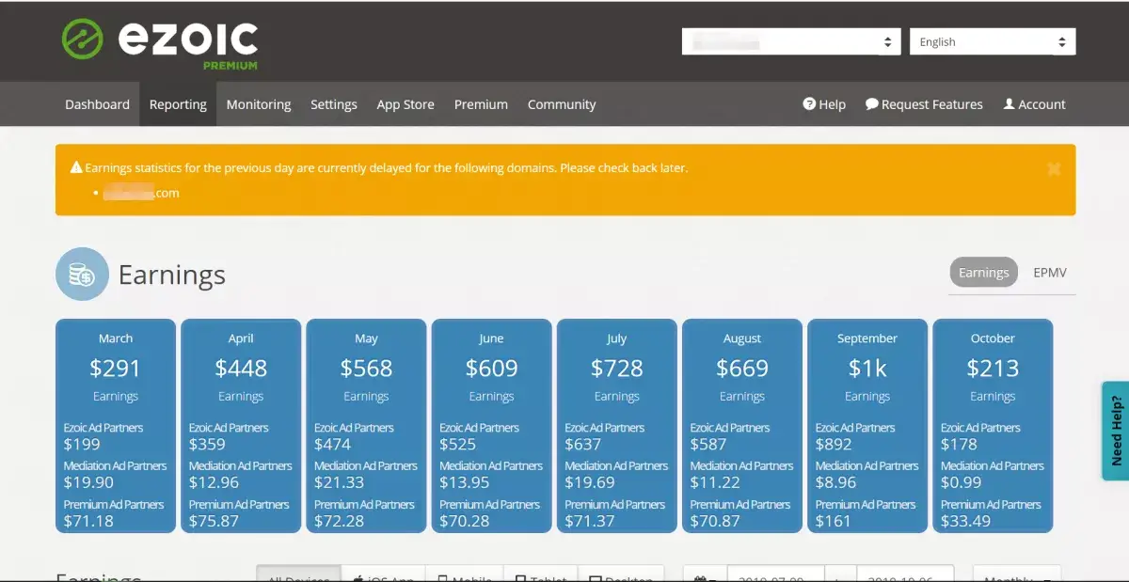Open the Monitoring tab
Viewport: 1129px width, 582px height.
pos(259,104)
